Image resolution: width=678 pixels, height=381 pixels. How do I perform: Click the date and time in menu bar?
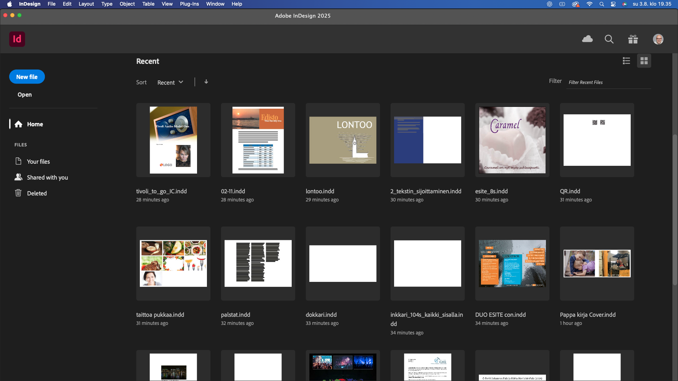(652, 4)
